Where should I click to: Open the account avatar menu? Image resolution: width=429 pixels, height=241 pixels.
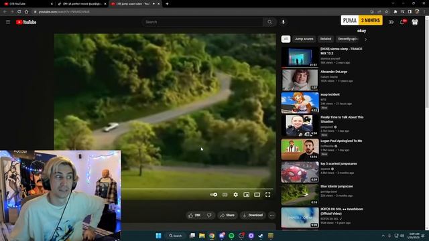[415, 22]
